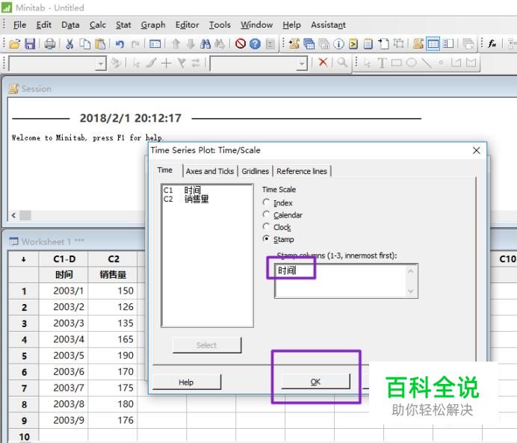This screenshot has width=517, height=443.
Task: Open the File menu
Action: (19, 25)
